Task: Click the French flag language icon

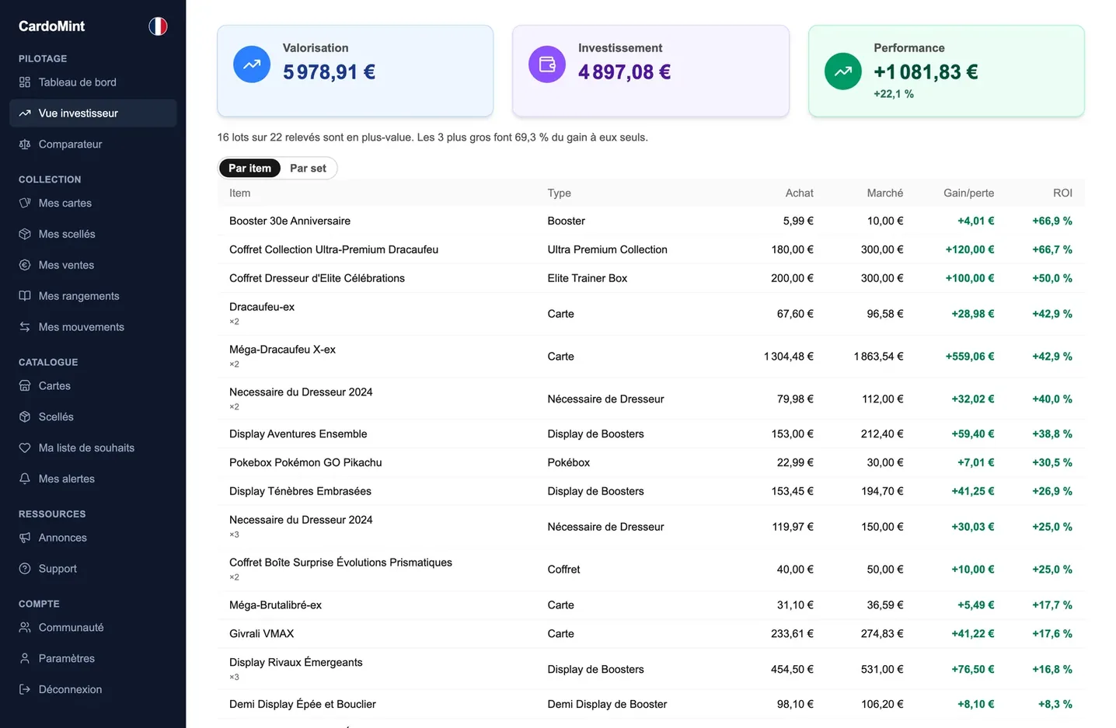Action: [x=158, y=26]
